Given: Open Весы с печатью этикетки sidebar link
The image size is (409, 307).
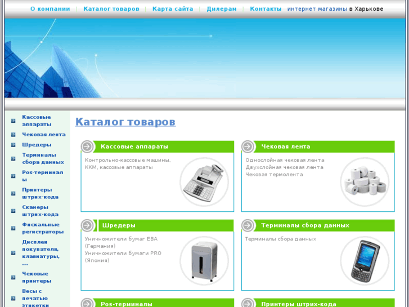Looking at the screenshot, I should click(x=35, y=299).
